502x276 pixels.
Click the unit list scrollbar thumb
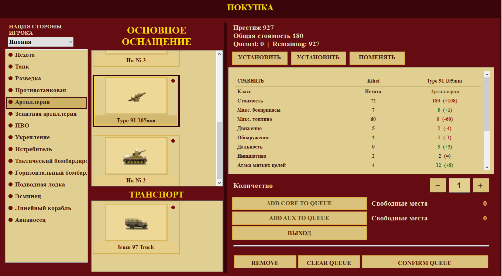[220, 150]
